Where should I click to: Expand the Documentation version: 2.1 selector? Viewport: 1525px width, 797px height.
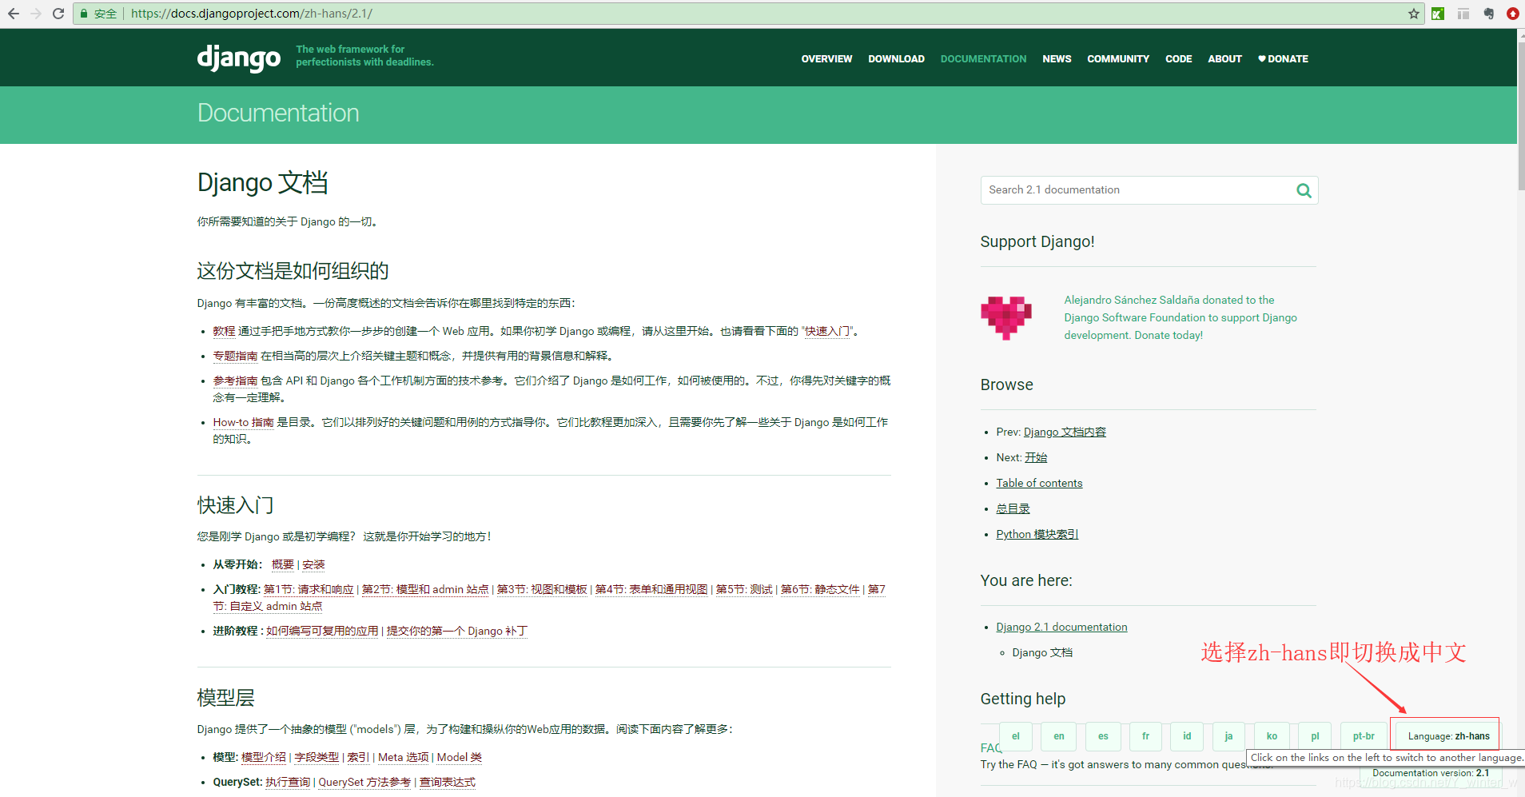pos(1430,773)
